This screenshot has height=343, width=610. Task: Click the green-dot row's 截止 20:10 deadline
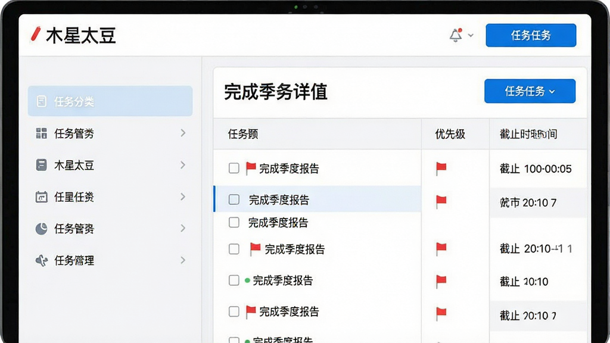tap(524, 282)
